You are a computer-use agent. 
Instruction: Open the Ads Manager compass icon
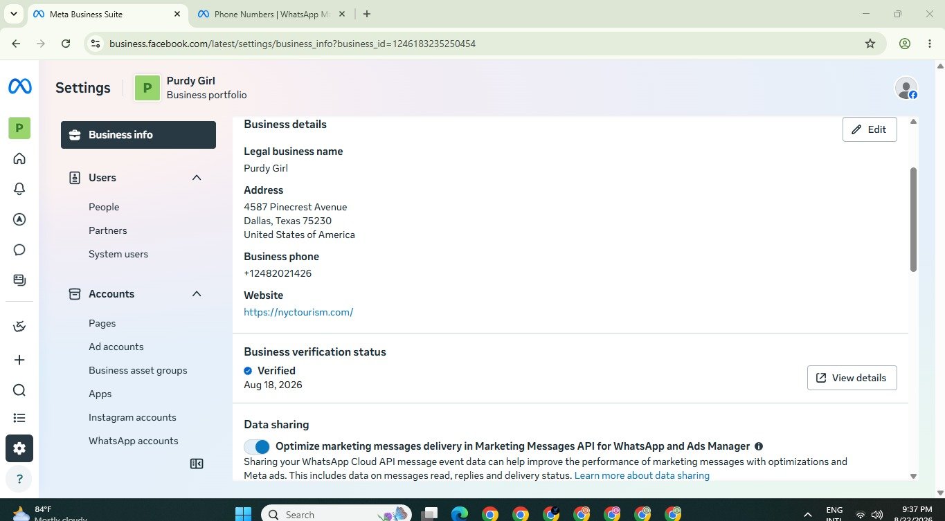tap(19, 219)
